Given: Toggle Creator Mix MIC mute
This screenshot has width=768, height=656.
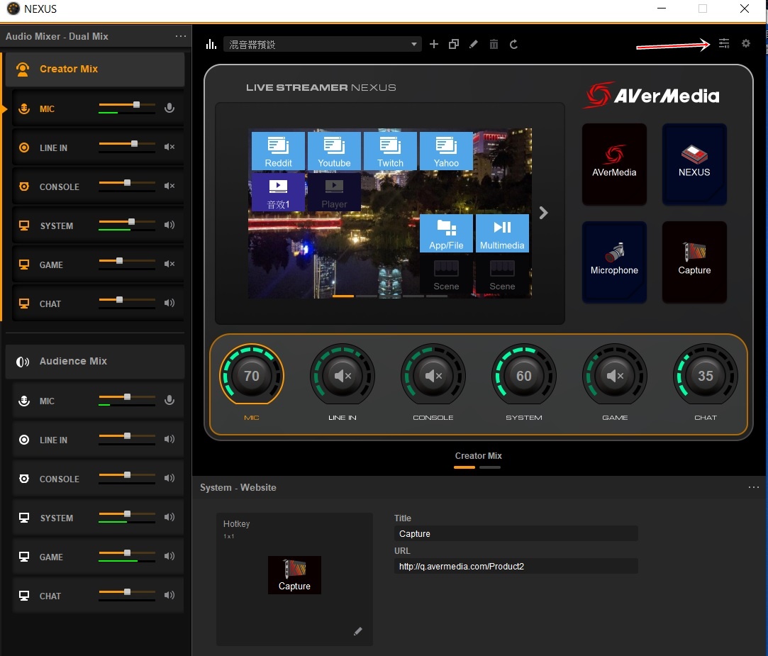Looking at the screenshot, I should (169, 108).
